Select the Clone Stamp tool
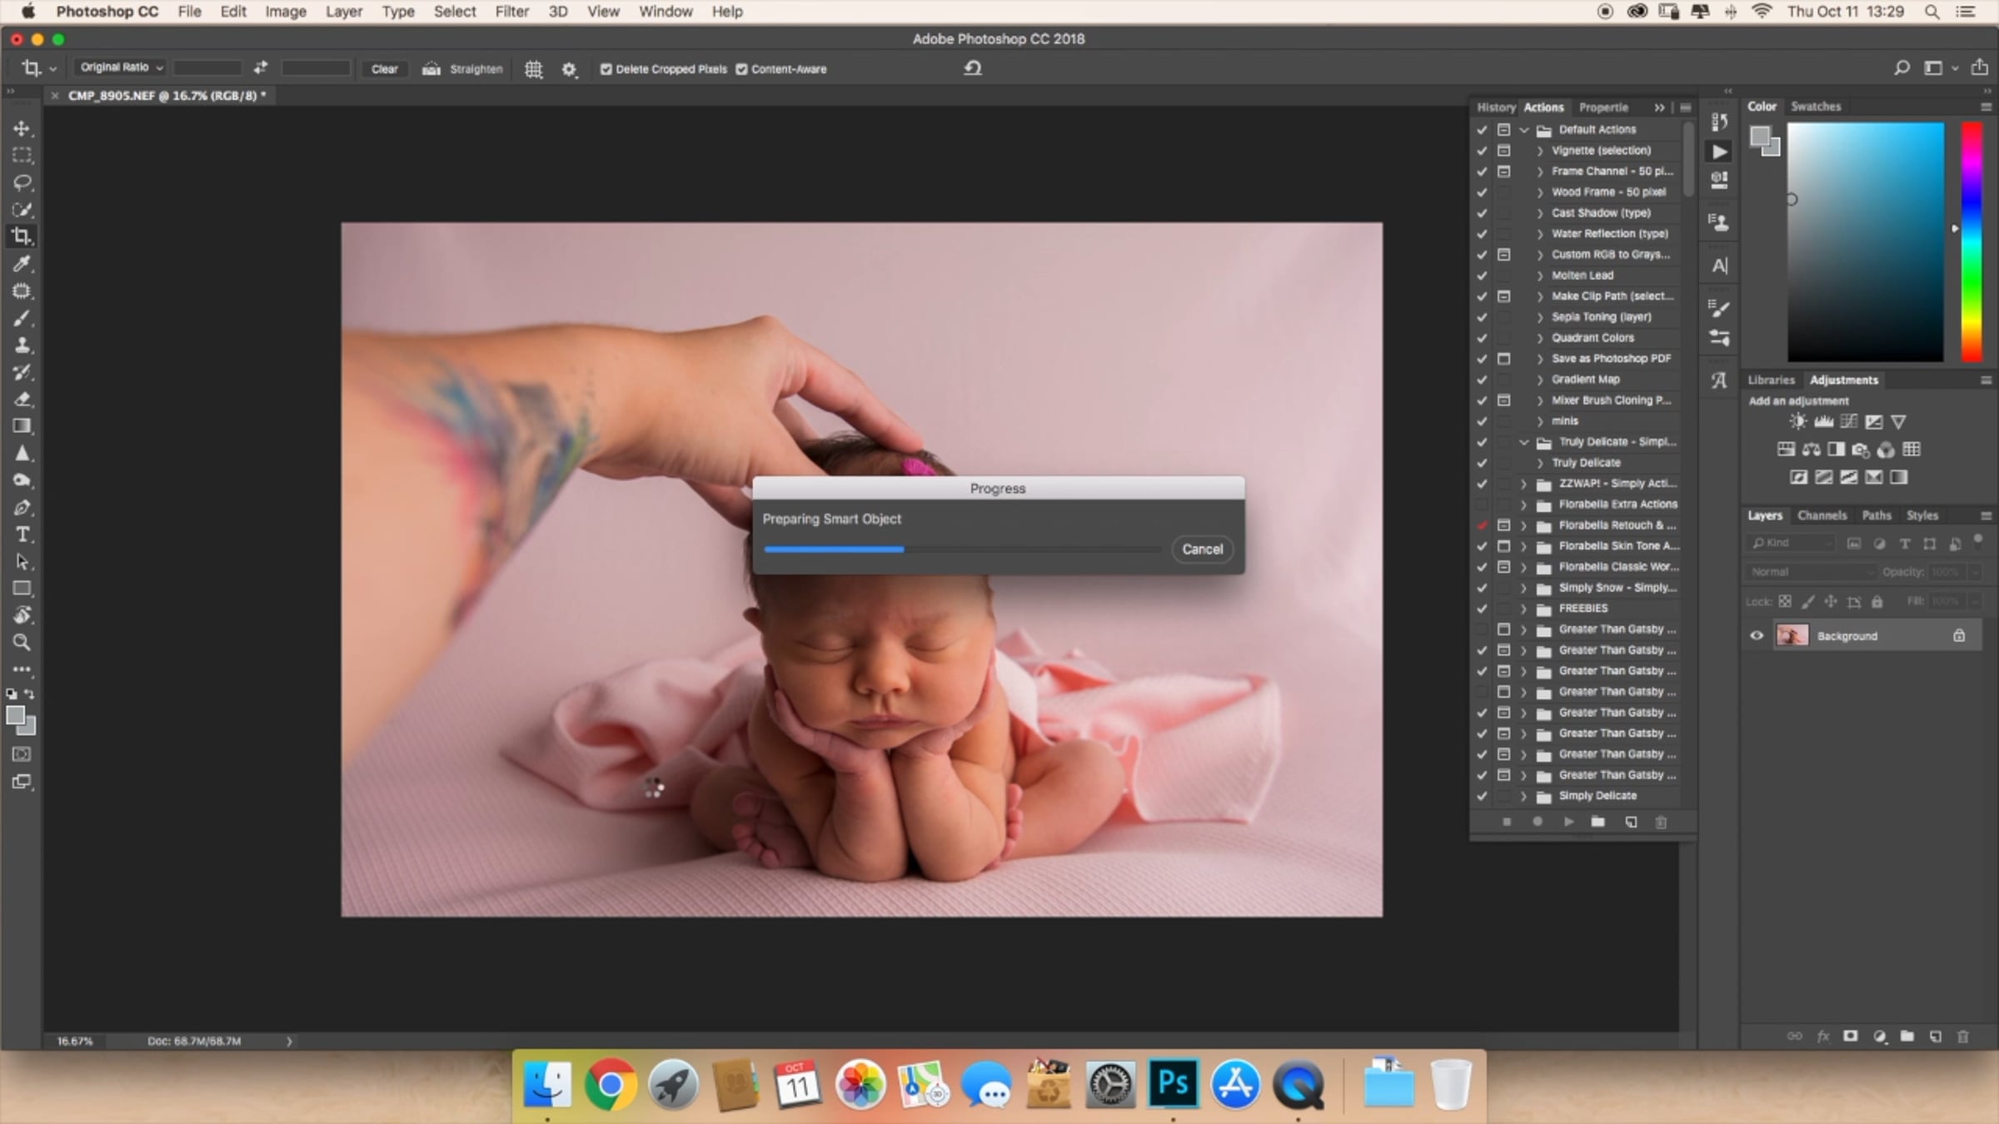This screenshot has height=1124, width=1999. tap(22, 345)
